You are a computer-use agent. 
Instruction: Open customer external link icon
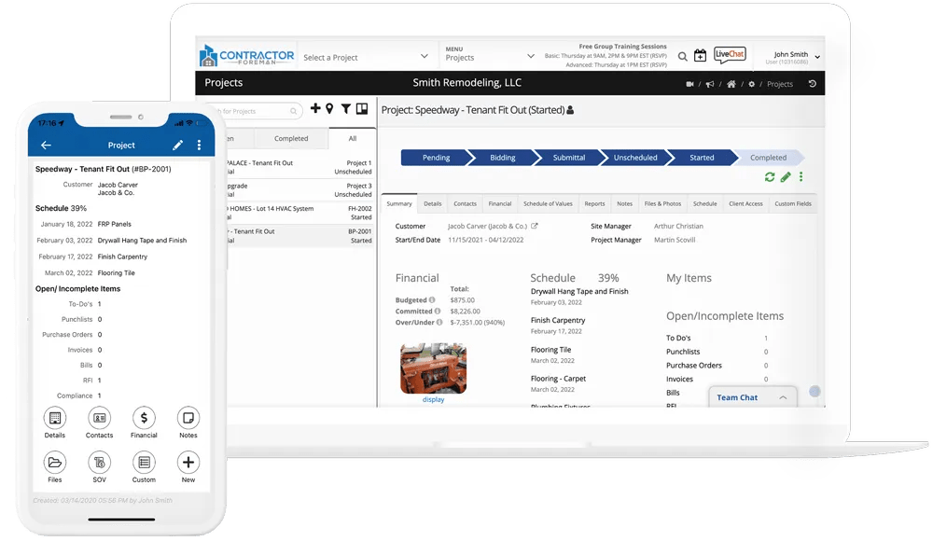pos(535,226)
